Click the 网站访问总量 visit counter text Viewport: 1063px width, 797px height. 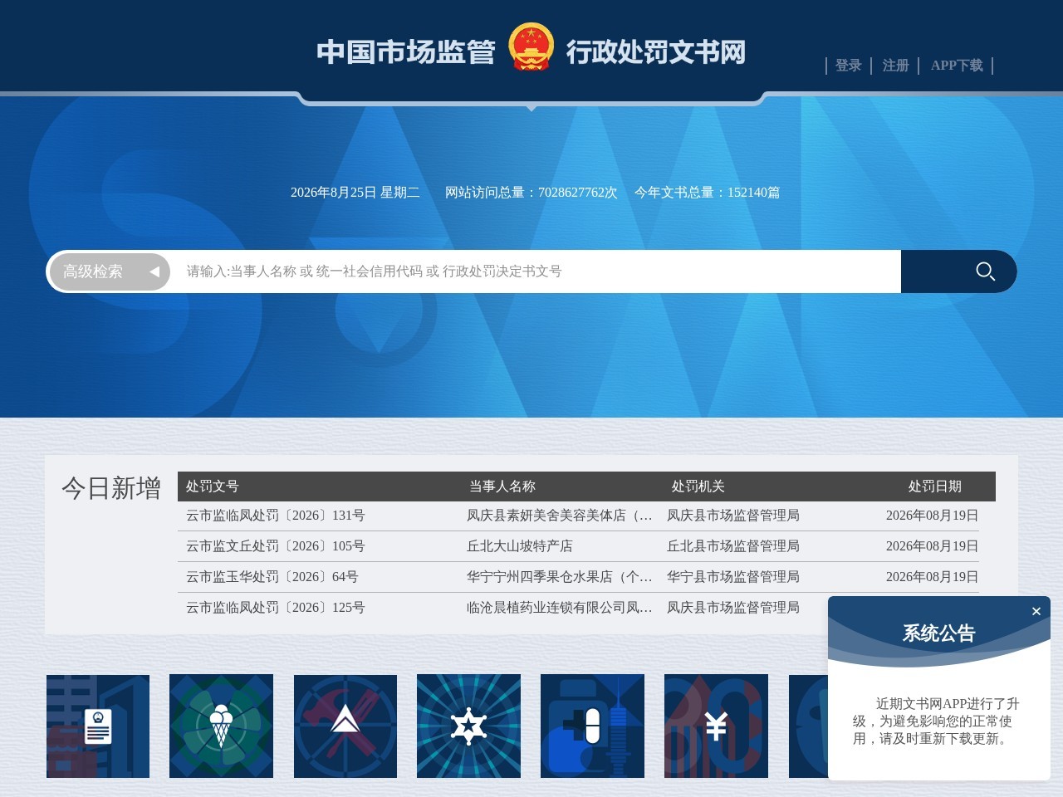(531, 193)
